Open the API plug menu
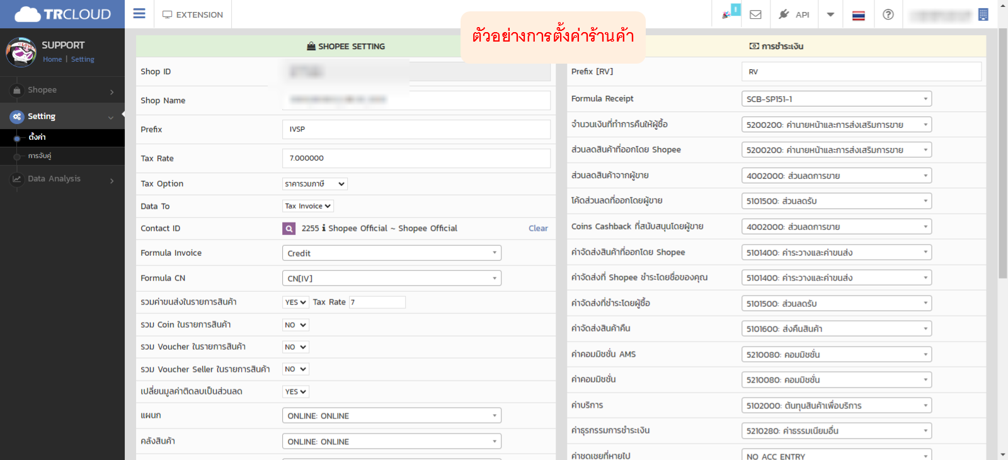Screen dimensions: 1008x460 794,14
